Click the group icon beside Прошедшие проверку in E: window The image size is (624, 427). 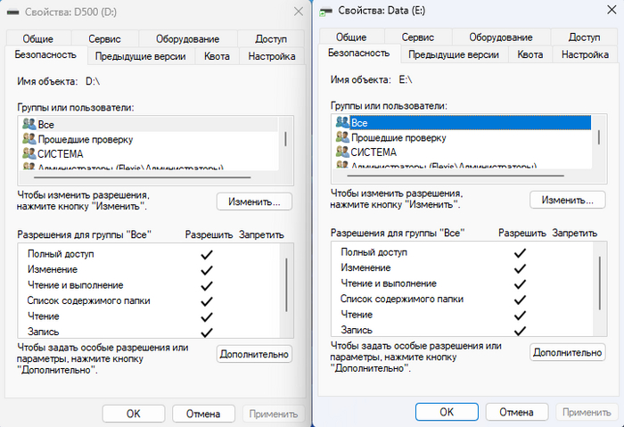click(x=342, y=138)
